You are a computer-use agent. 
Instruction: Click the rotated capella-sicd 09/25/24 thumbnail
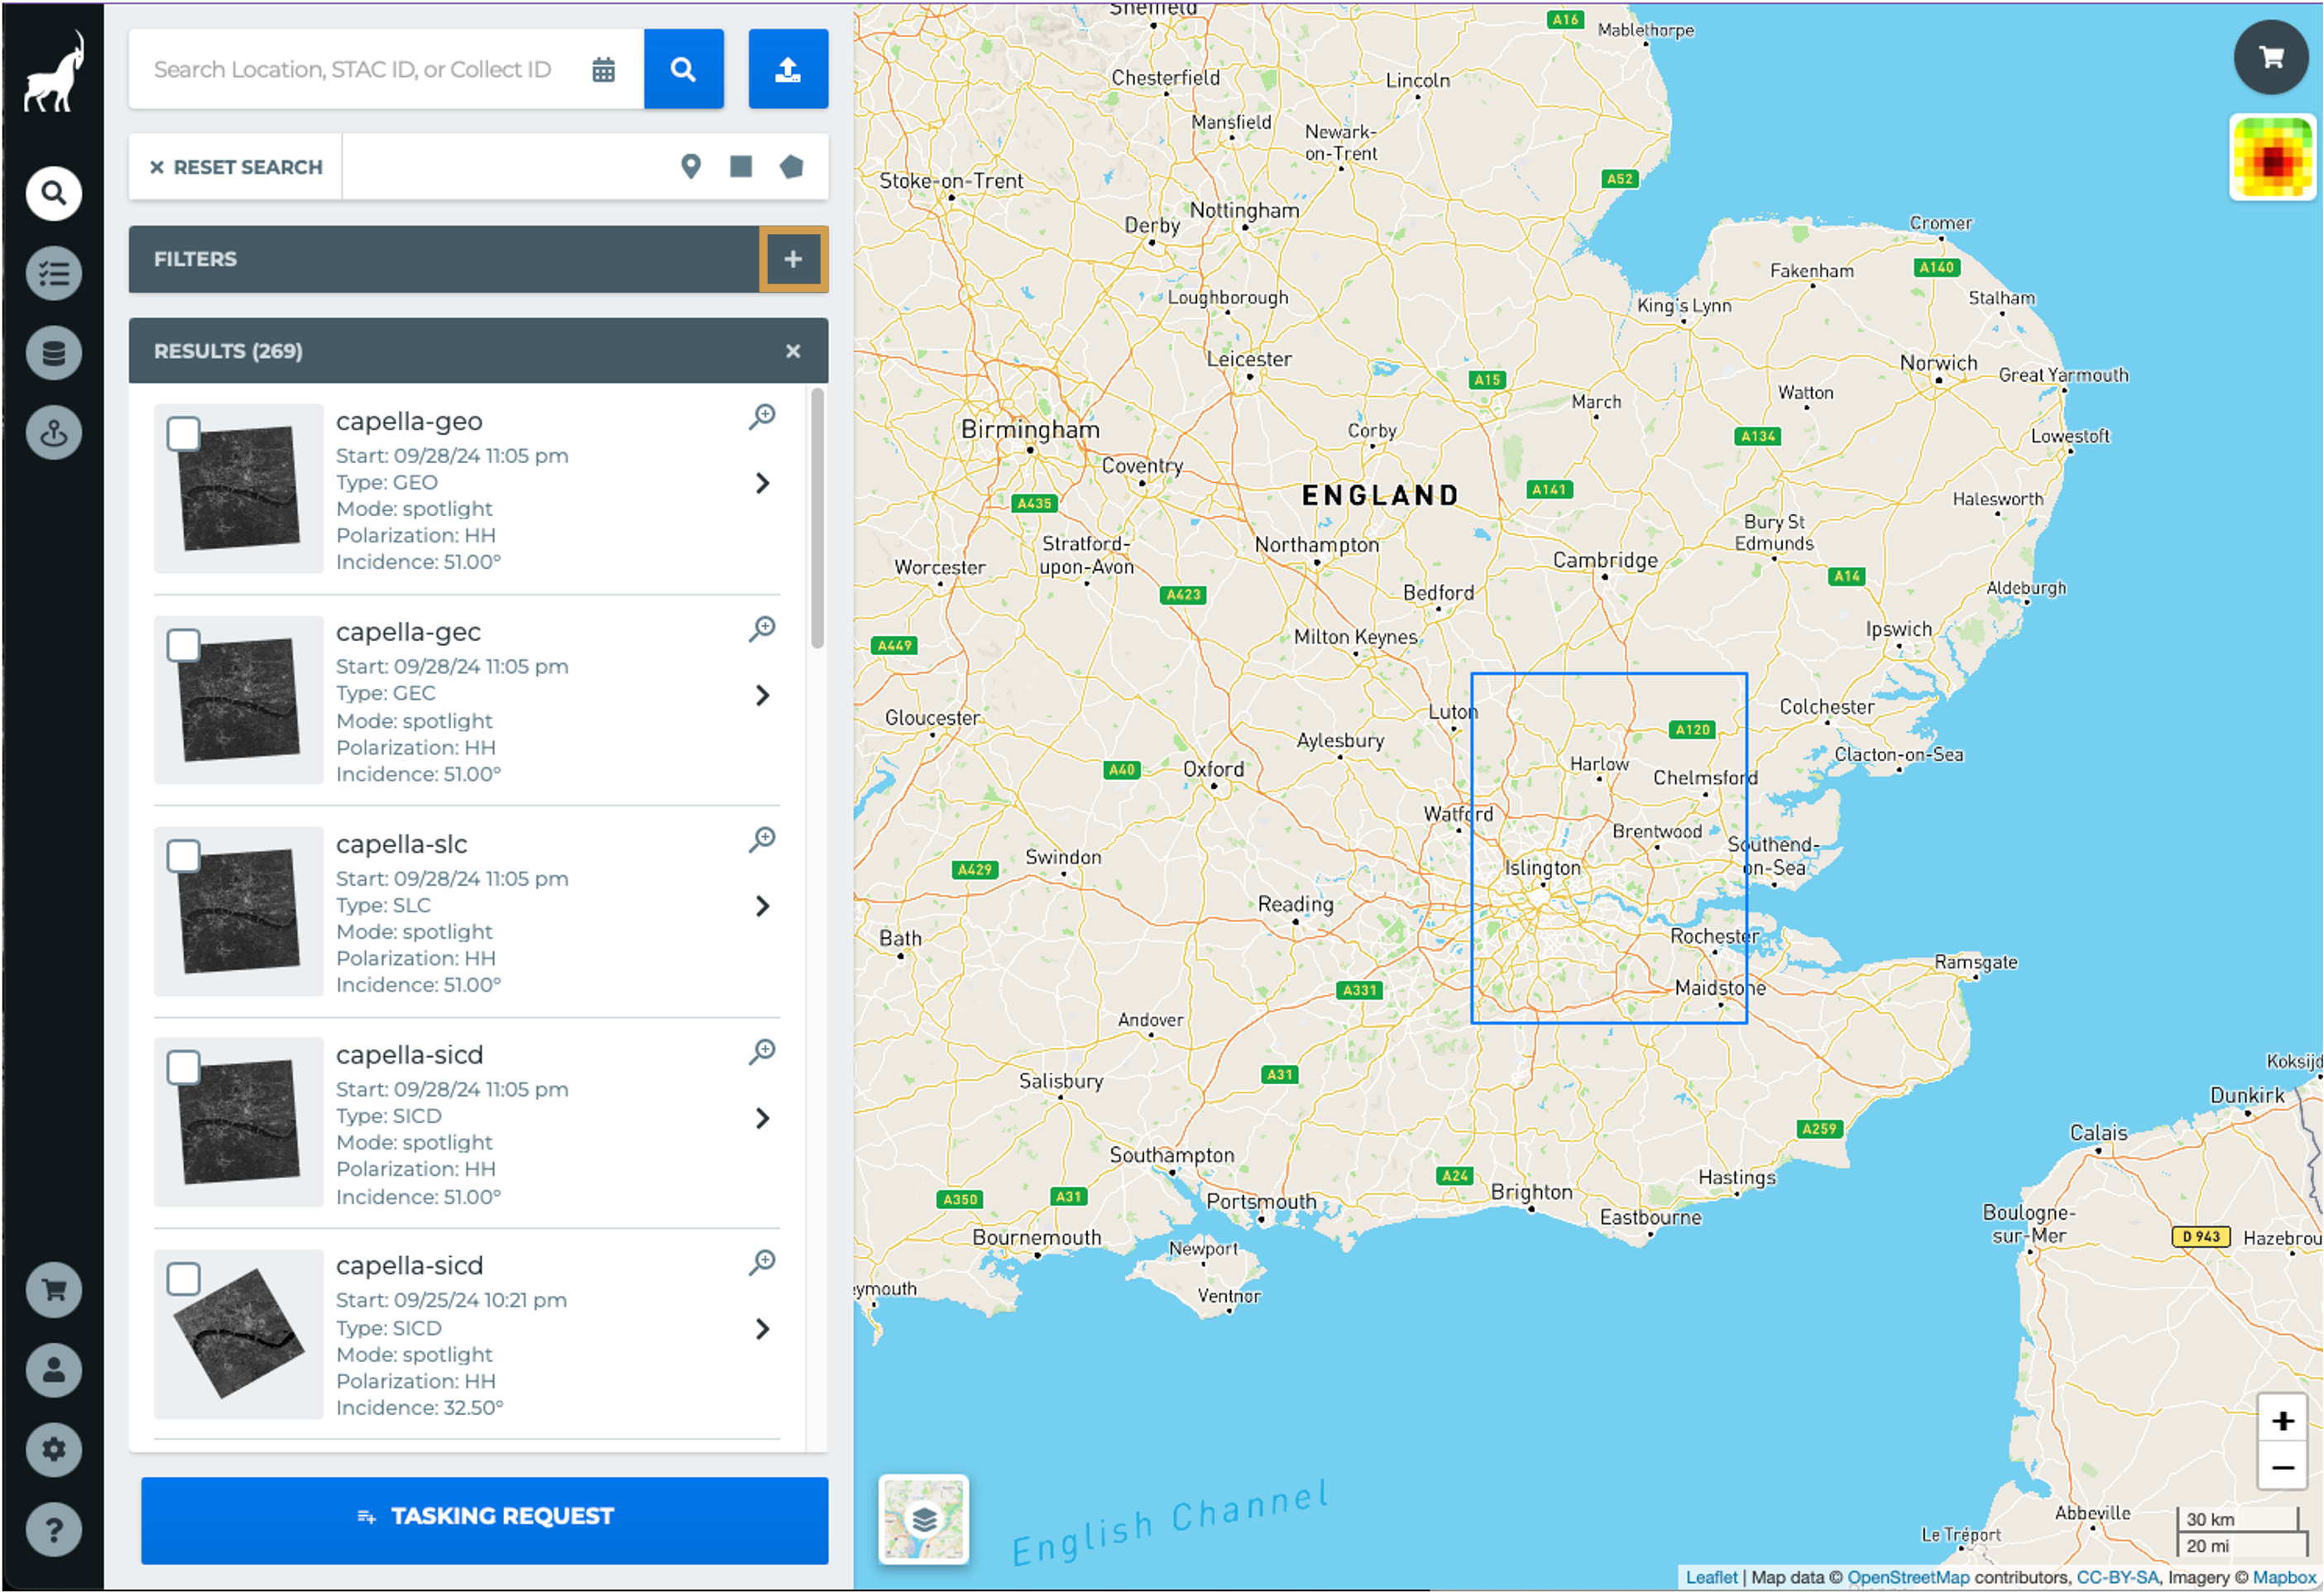pyautogui.click(x=238, y=1332)
